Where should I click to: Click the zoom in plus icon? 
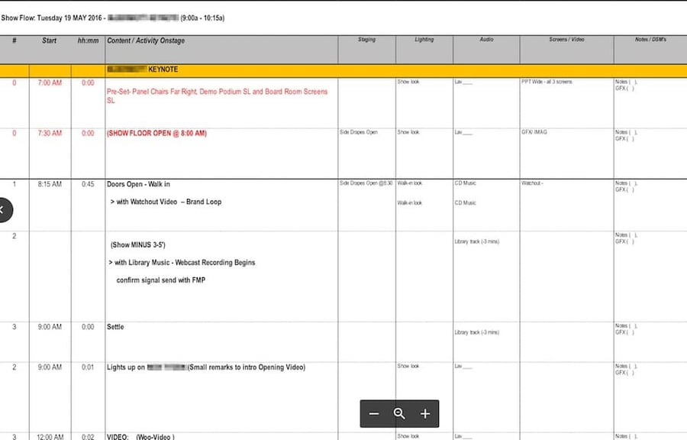click(425, 413)
